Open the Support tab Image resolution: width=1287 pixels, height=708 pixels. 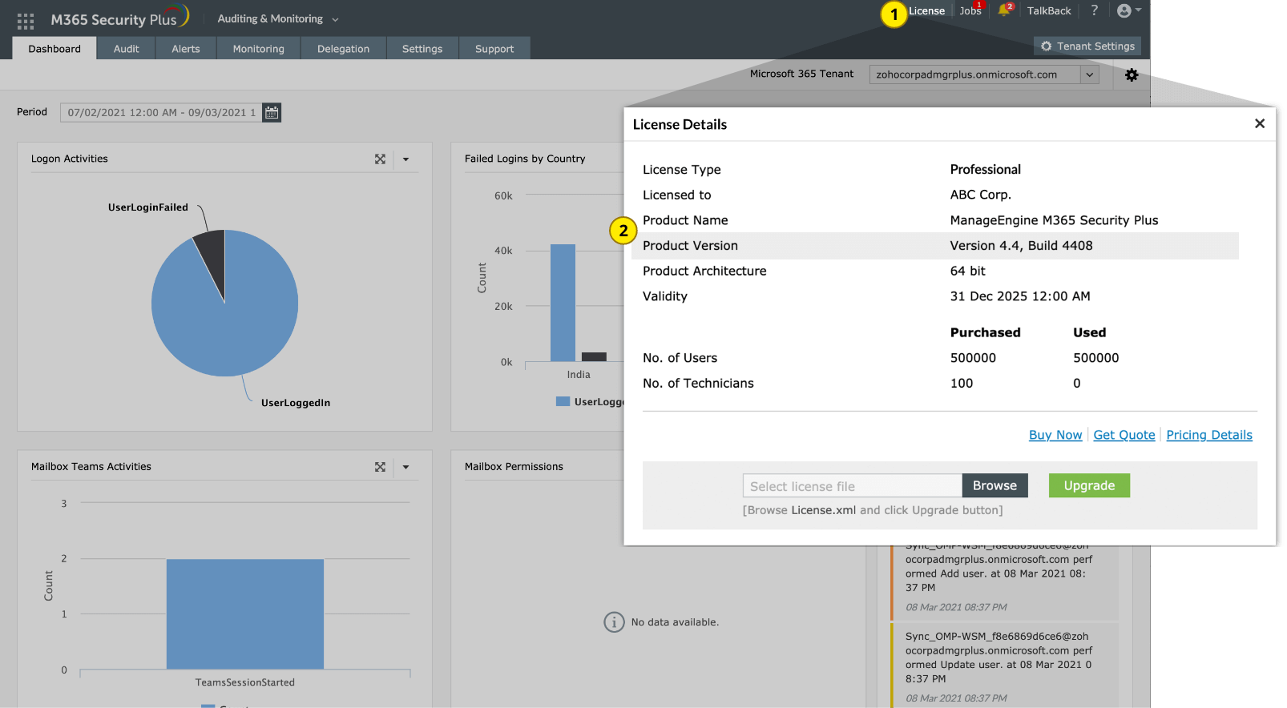tap(494, 48)
